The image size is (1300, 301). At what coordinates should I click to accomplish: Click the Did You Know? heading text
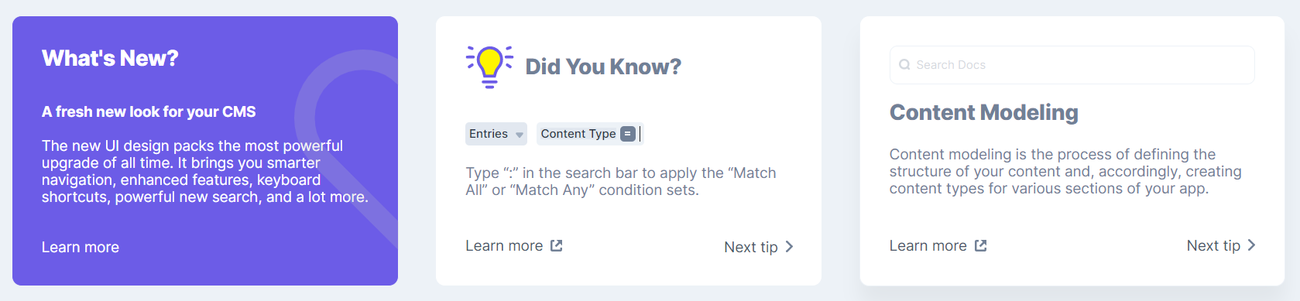603,67
